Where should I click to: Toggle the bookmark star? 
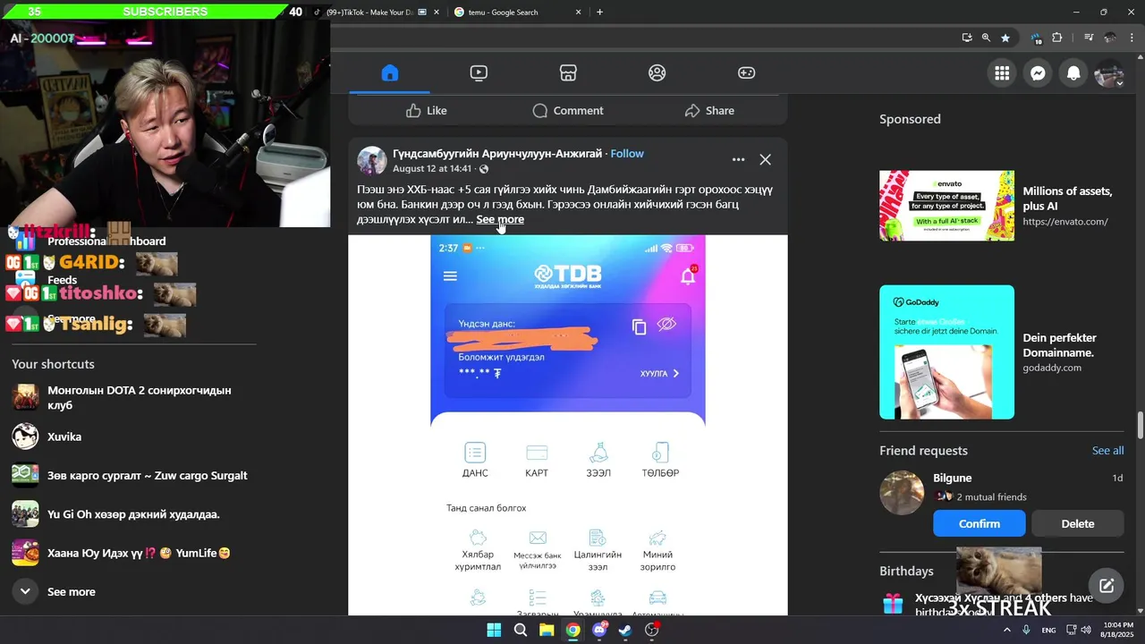point(1005,38)
